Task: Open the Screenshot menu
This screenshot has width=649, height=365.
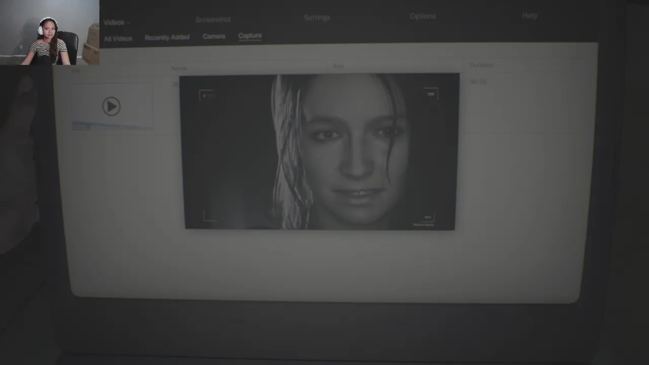Action: tap(213, 19)
